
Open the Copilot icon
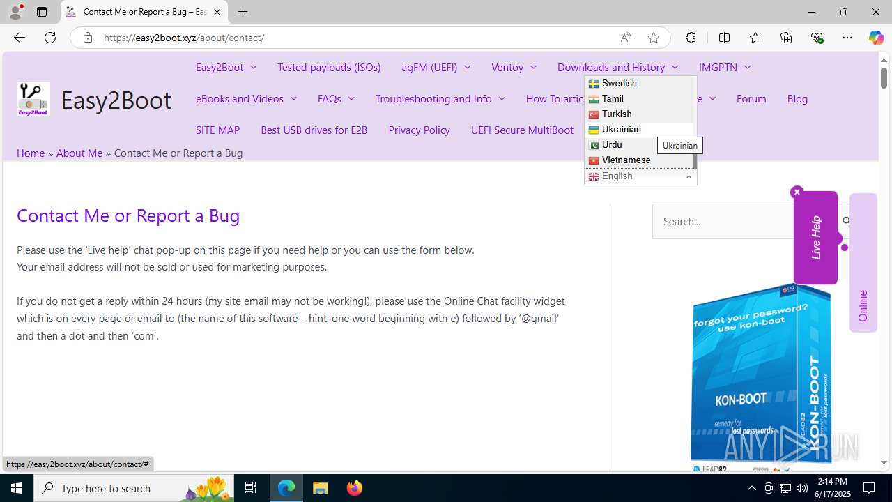click(876, 38)
